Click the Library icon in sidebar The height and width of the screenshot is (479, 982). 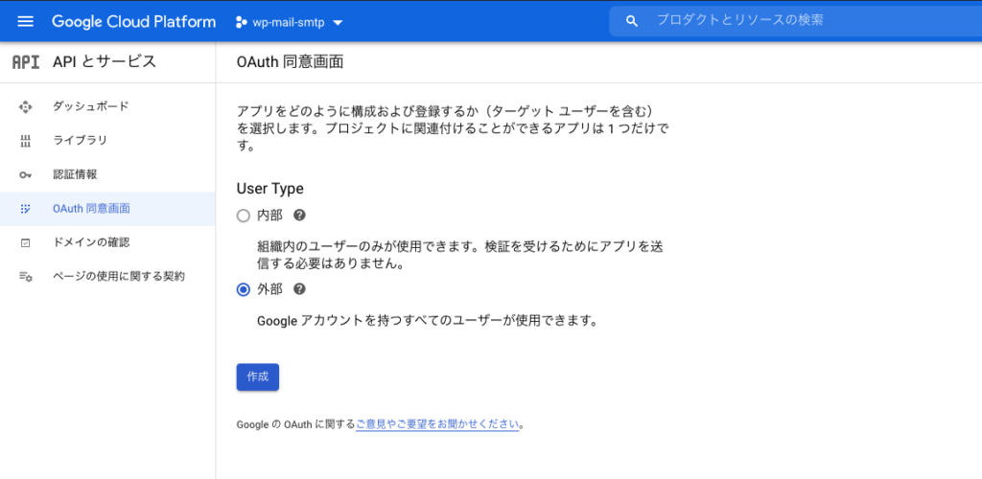click(x=26, y=141)
